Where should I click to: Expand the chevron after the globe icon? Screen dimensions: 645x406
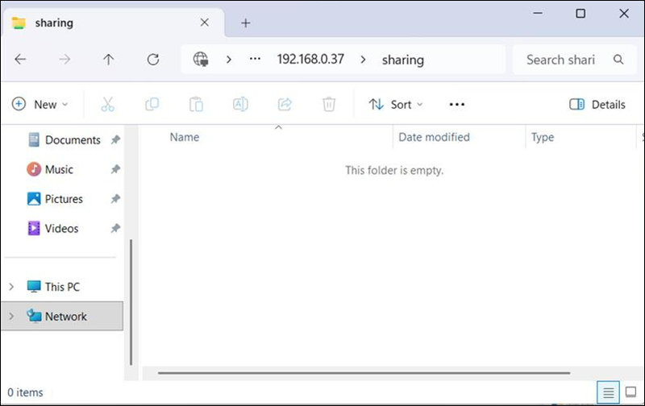[229, 60]
